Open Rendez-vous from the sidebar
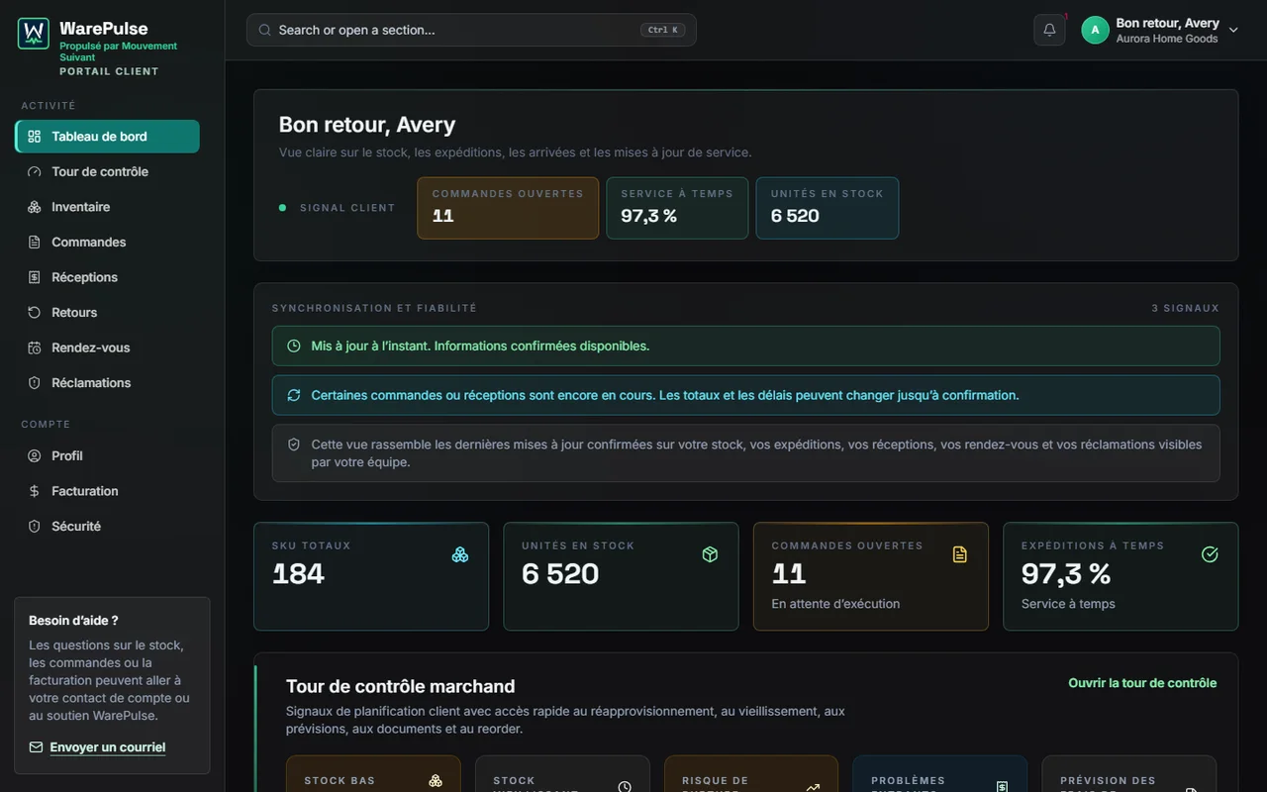The height and width of the screenshot is (792, 1267). pyautogui.click(x=107, y=347)
